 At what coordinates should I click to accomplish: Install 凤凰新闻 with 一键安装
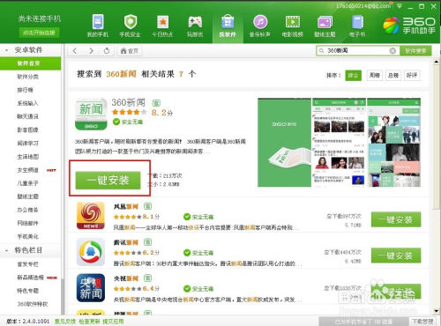(396, 219)
